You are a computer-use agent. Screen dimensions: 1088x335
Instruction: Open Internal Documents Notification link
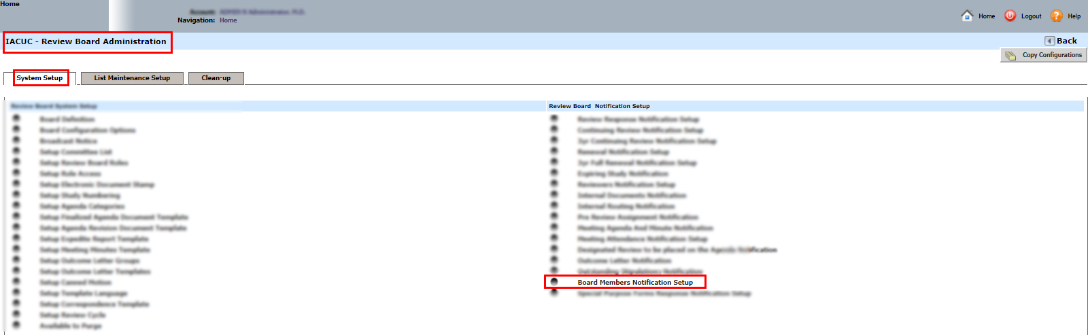pyautogui.click(x=632, y=196)
